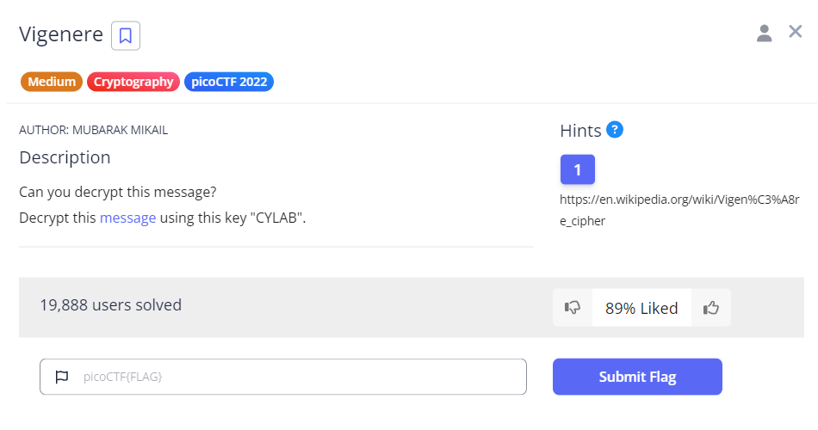Dislike the challenge with thumbs down
The image size is (818, 430).
click(x=573, y=308)
